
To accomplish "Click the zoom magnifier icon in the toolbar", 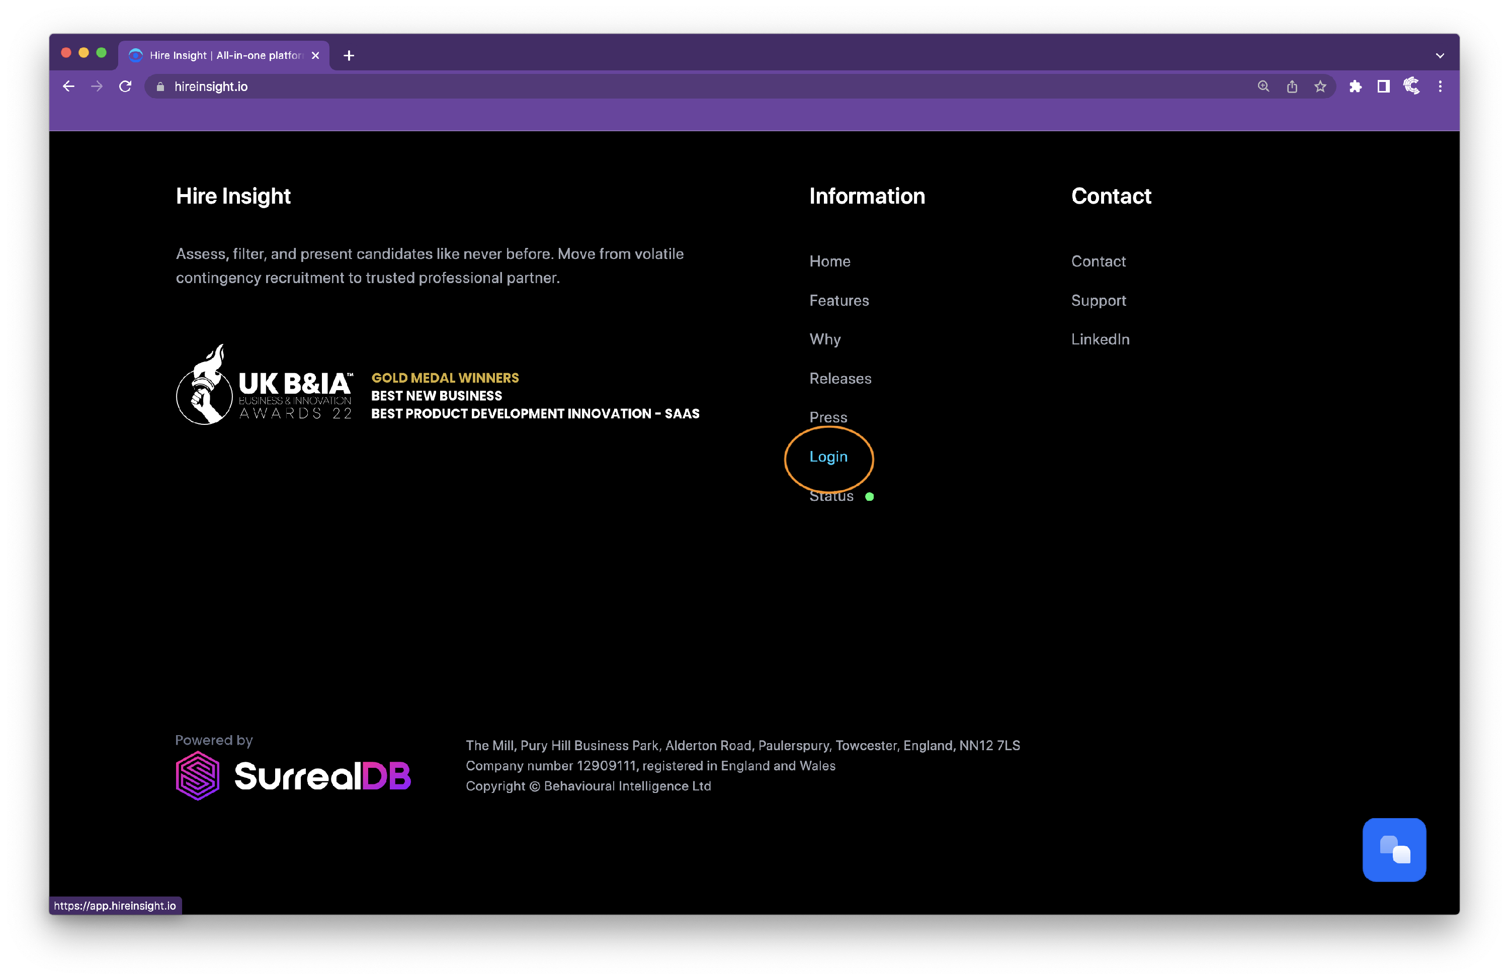I will [x=1263, y=86].
